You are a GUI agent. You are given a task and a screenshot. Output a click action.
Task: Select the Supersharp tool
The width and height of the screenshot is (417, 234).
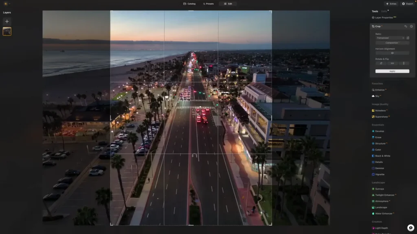click(x=383, y=117)
